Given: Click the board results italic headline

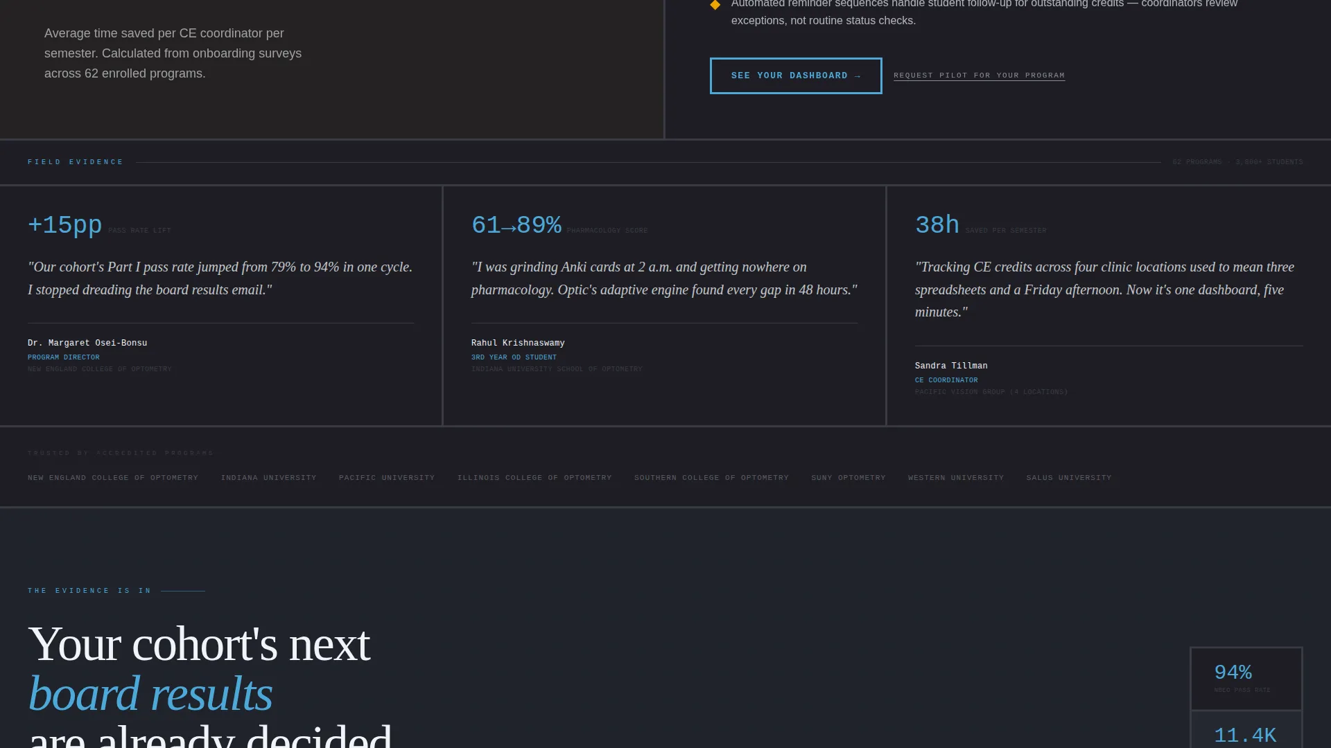Looking at the screenshot, I should click(150, 694).
